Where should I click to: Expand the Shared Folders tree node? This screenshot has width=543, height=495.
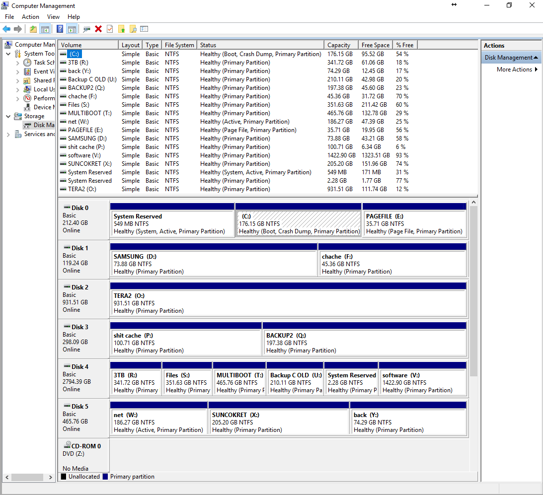tap(18, 80)
